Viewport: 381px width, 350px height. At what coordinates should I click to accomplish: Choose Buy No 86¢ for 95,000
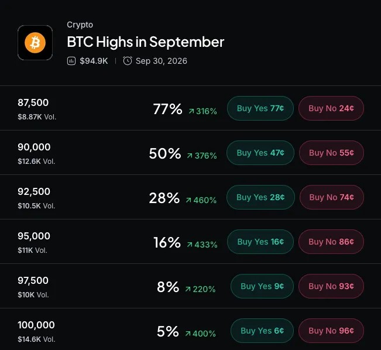tap(331, 242)
